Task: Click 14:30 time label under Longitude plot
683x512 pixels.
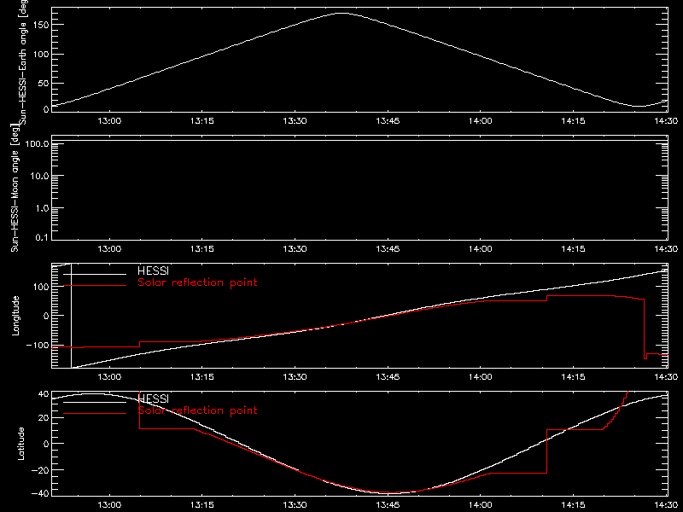Action: (666, 377)
